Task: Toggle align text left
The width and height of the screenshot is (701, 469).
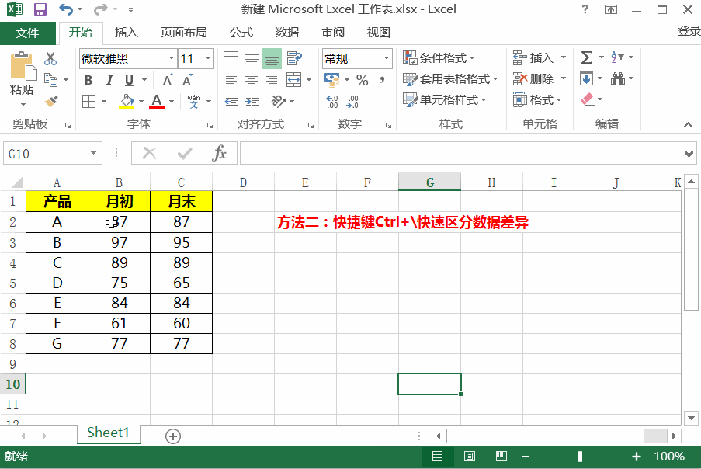Action: [x=231, y=80]
